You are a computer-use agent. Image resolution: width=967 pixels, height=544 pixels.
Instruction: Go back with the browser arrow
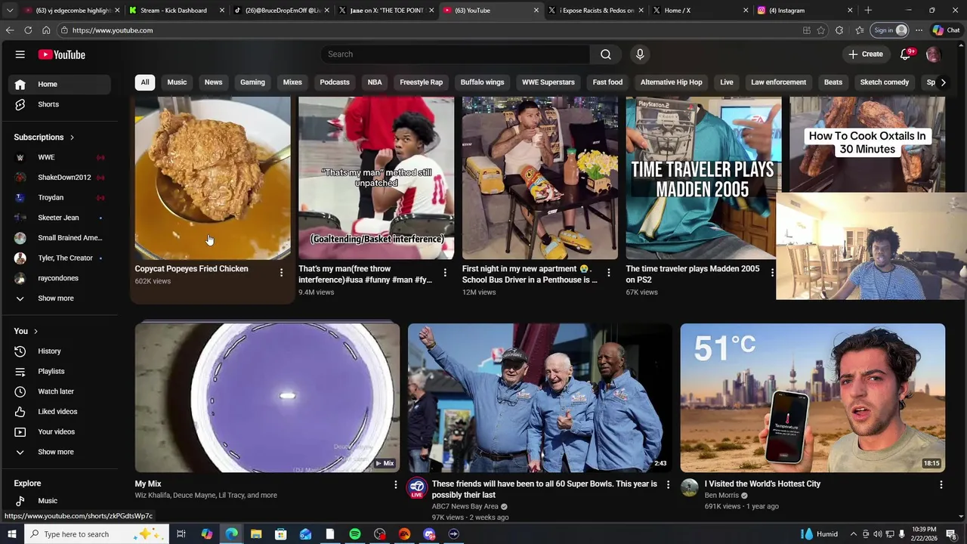click(10, 30)
